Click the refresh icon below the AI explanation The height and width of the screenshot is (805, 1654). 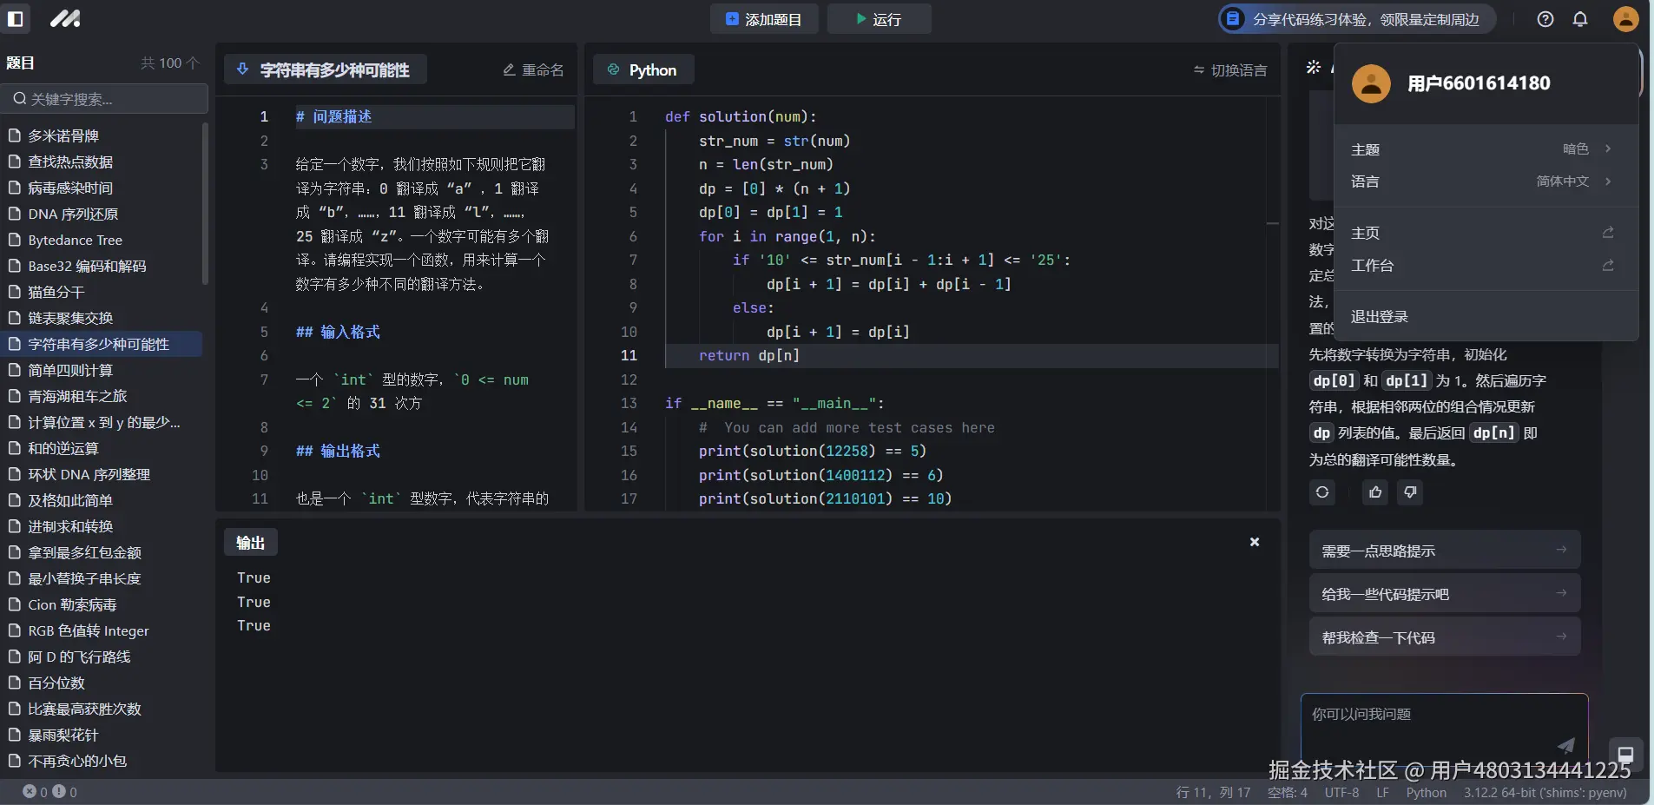1321,492
